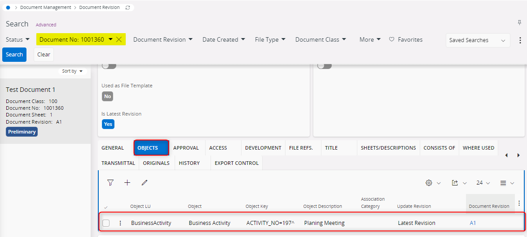This screenshot has width=527, height=237.
Task: Click the Favorites label
Action: click(x=410, y=39)
